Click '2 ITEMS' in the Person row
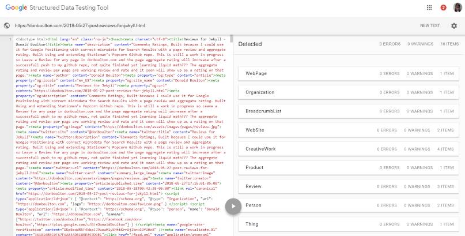This screenshot has height=236, width=465. coord(445,205)
